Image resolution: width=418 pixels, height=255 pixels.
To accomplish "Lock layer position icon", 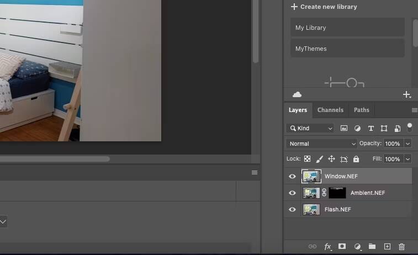I will (331, 159).
